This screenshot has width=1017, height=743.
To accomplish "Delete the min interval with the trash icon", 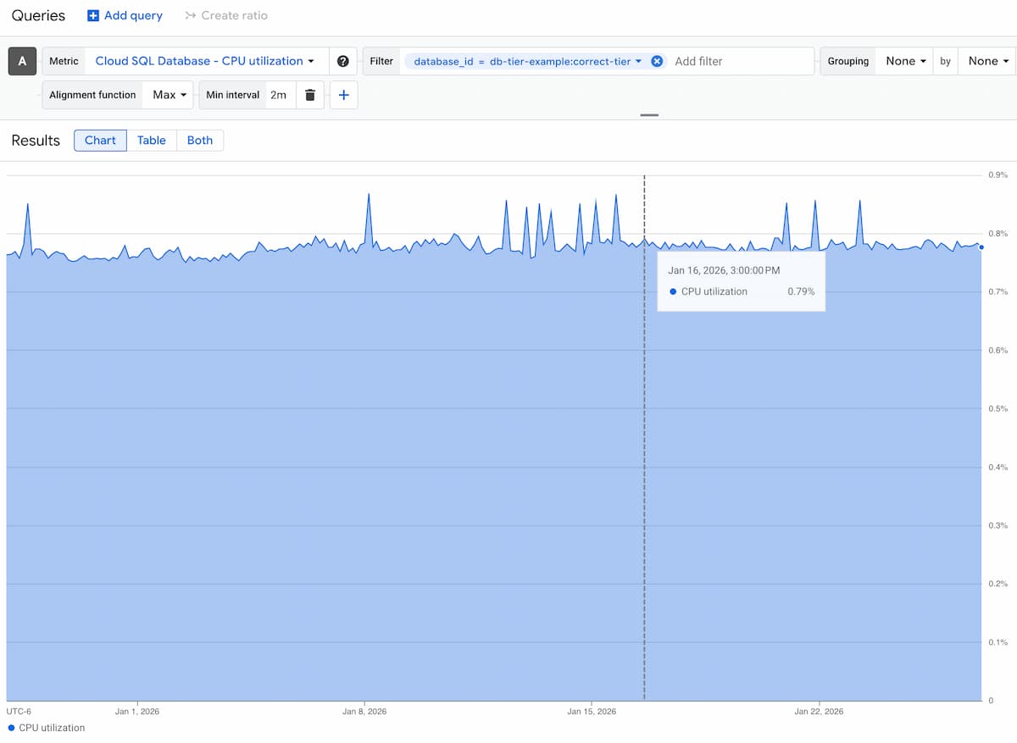I will (310, 95).
